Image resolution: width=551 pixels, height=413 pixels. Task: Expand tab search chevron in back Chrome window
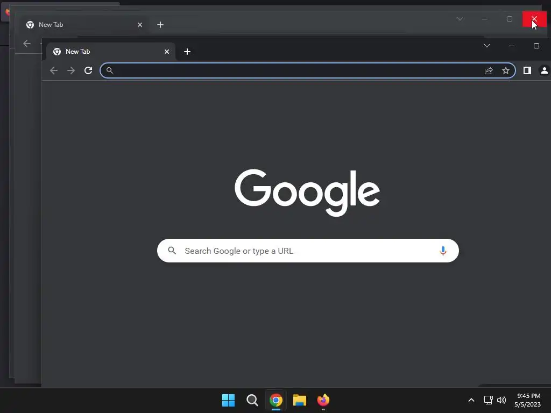(460, 19)
